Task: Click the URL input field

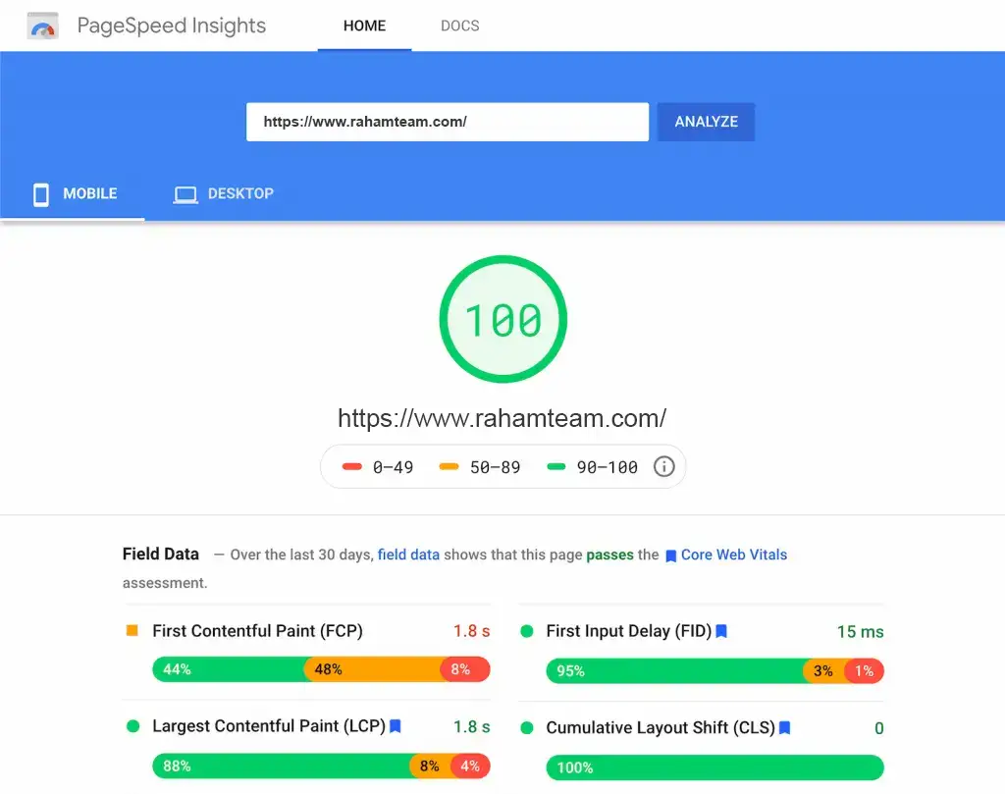Action: [x=447, y=123]
